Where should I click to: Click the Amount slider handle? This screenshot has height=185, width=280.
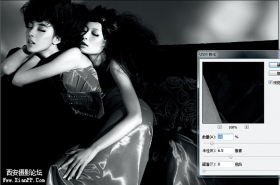coord(212,143)
